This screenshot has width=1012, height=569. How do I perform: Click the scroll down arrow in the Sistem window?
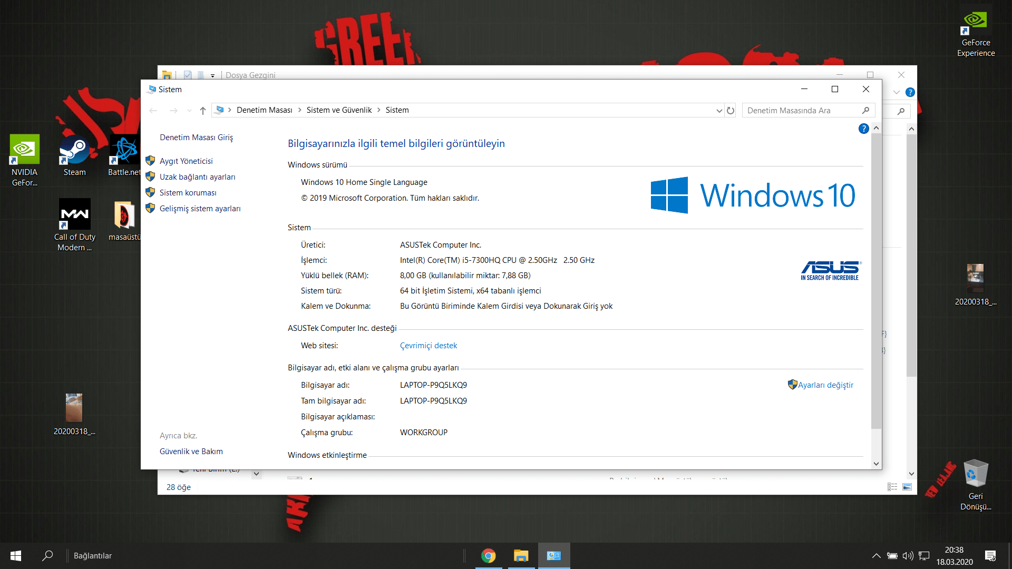coord(876,464)
